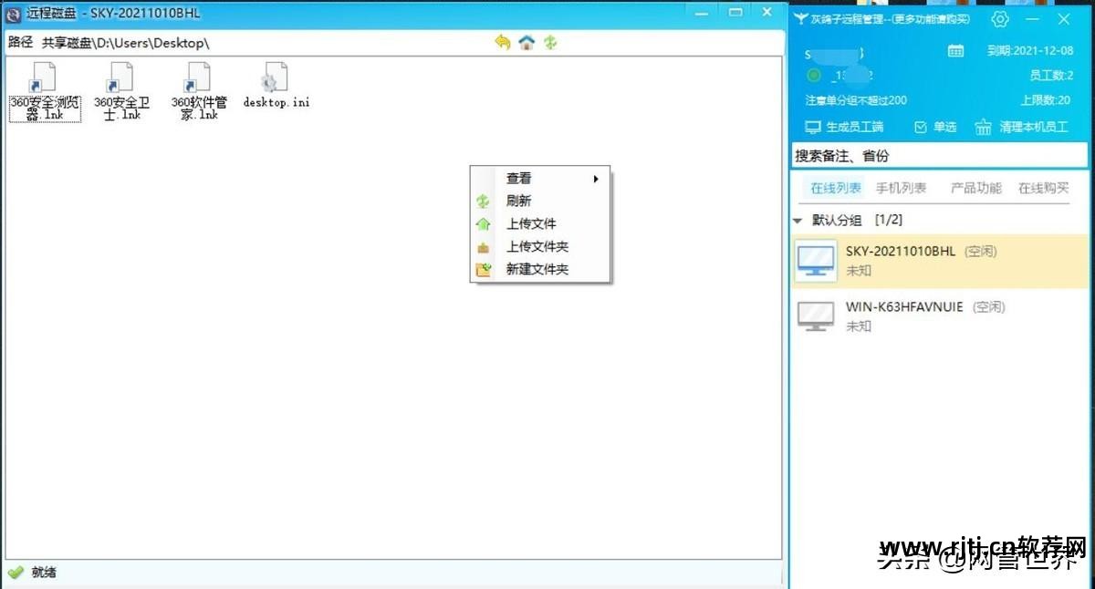Open the settings gear in Huigezi panel

tap(999, 18)
